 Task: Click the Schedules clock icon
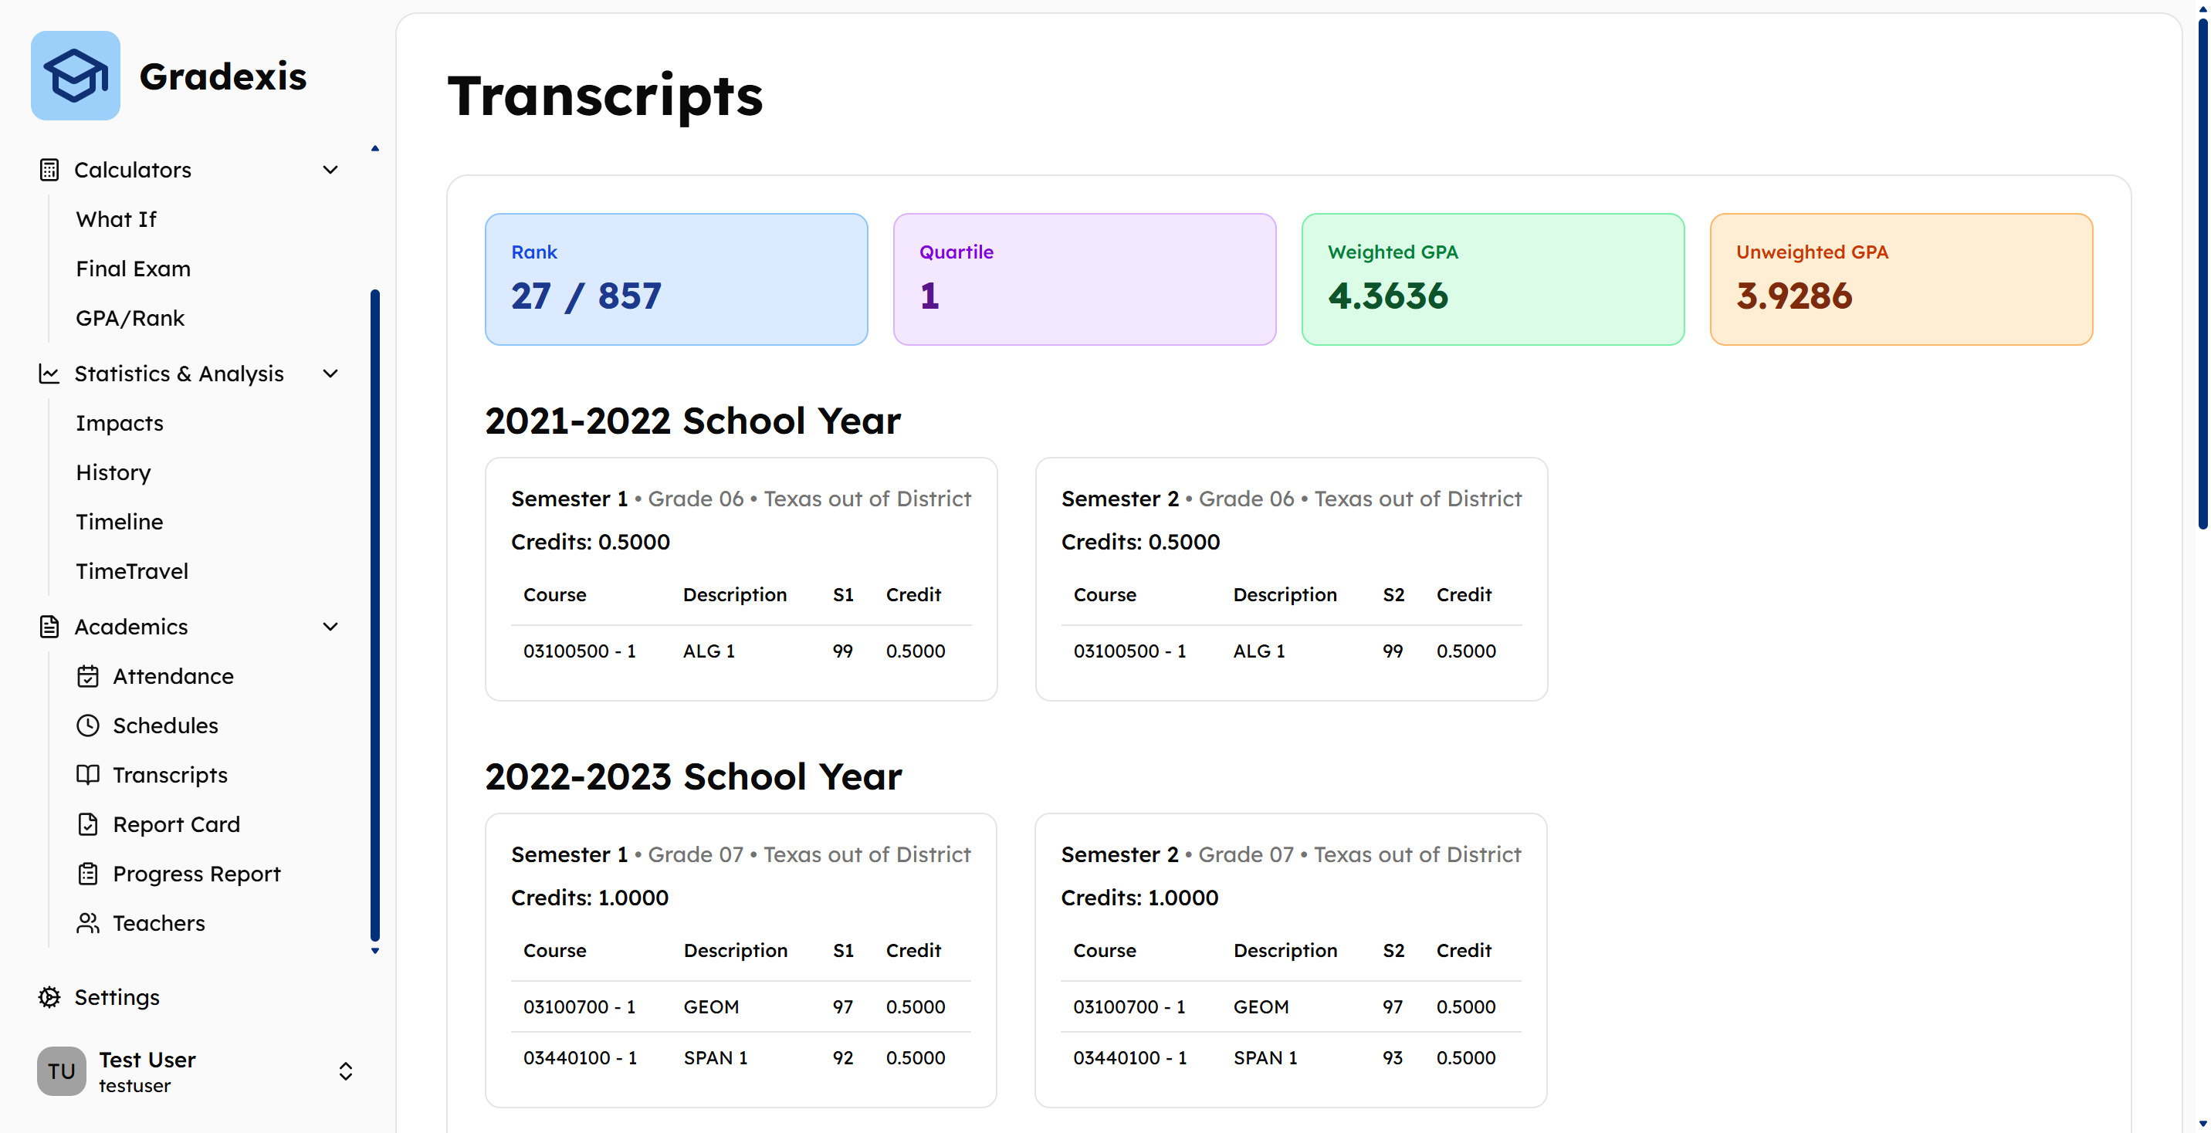point(87,725)
